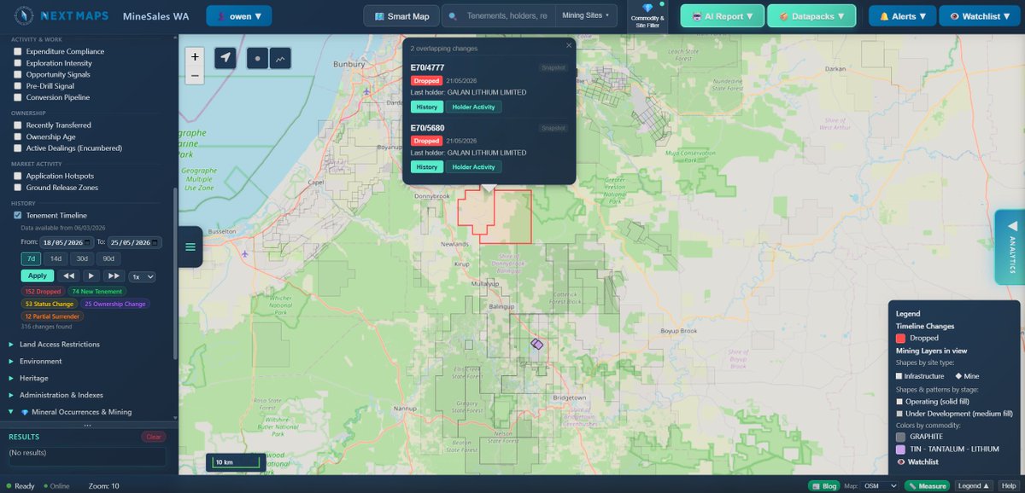The height and width of the screenshot is (493, 1025).
Task: Click the panel resize dots handle
Action: 88,425
